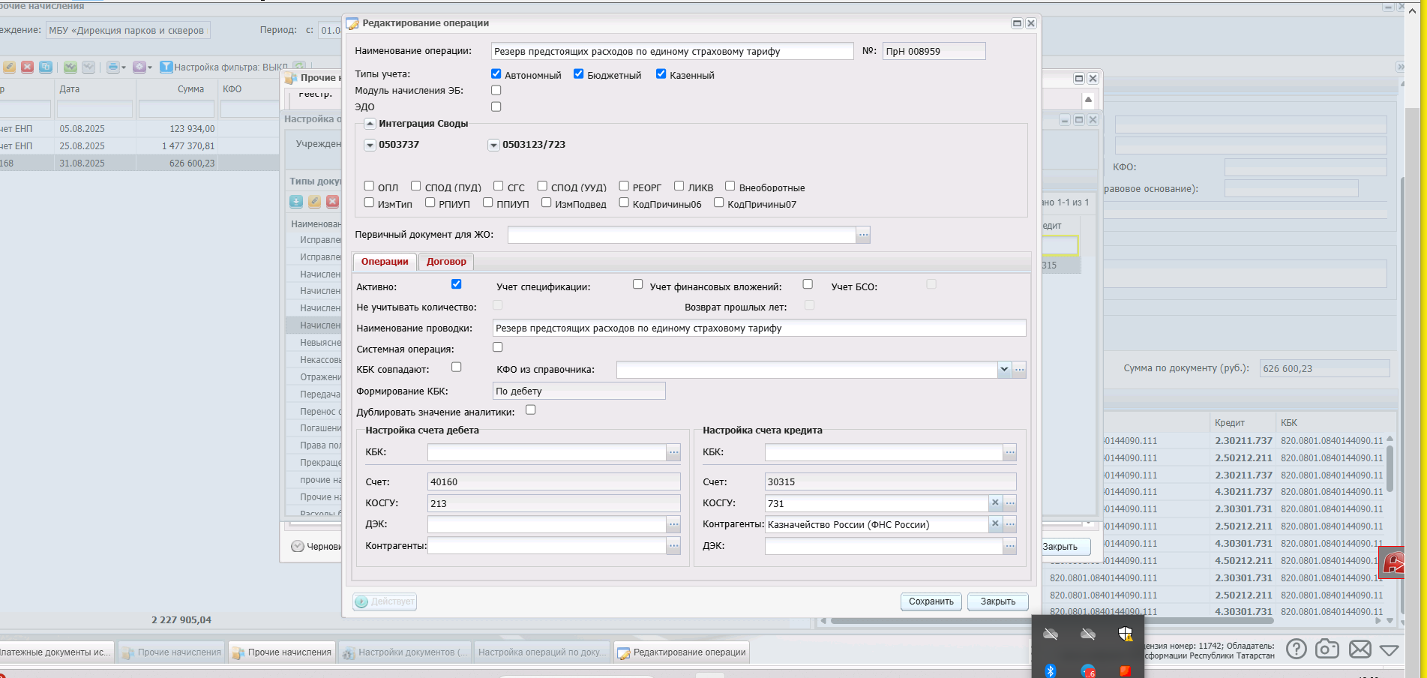
Task: Open Настройки документов taskbar tab
Action: [x=405, y=652]
